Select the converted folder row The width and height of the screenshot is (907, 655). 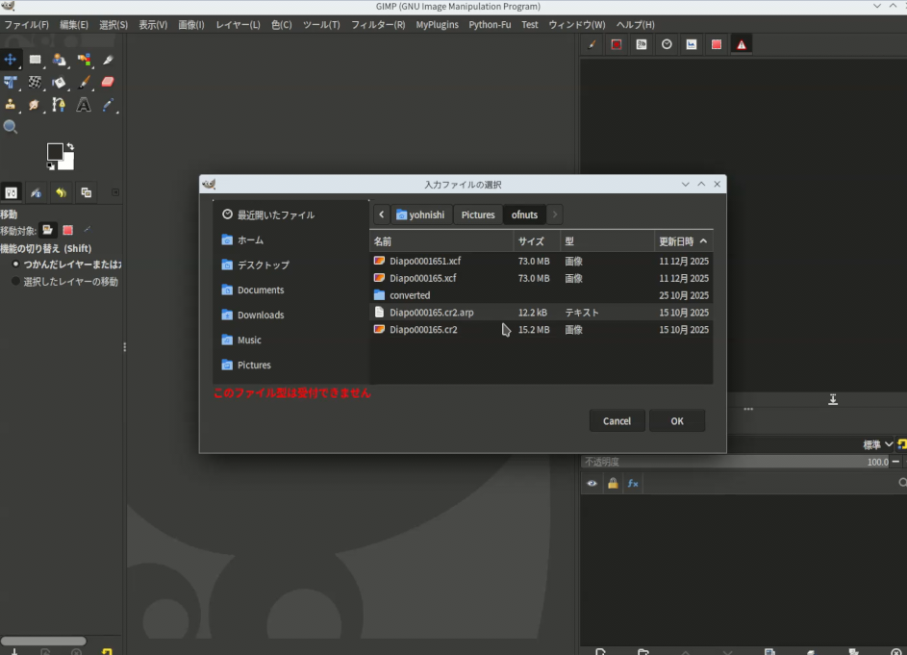pos(541,295)
